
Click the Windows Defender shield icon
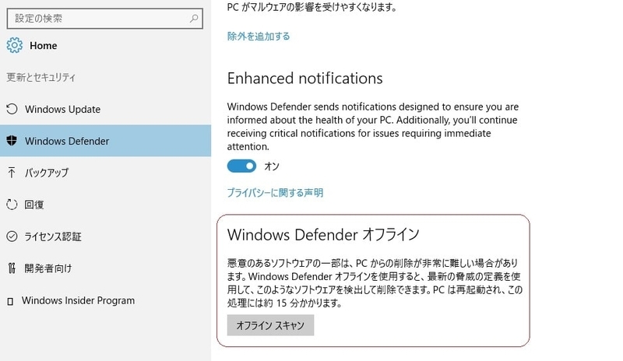[x=12, y=141]
